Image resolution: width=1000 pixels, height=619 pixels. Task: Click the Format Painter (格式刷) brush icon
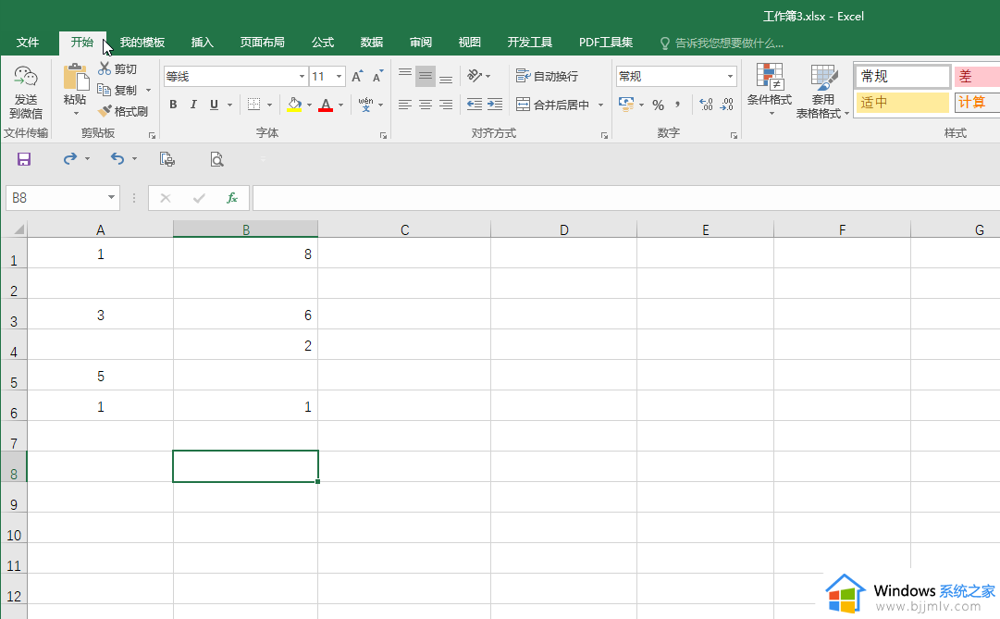105,111
